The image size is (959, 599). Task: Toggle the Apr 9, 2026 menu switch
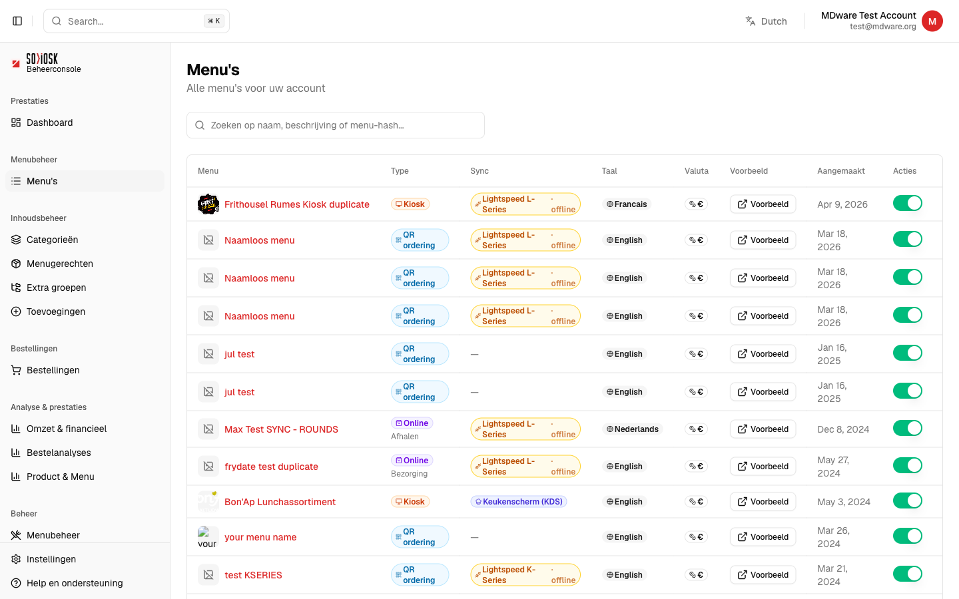tap(908, 203)
